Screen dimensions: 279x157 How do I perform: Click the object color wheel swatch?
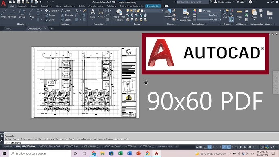195,11
